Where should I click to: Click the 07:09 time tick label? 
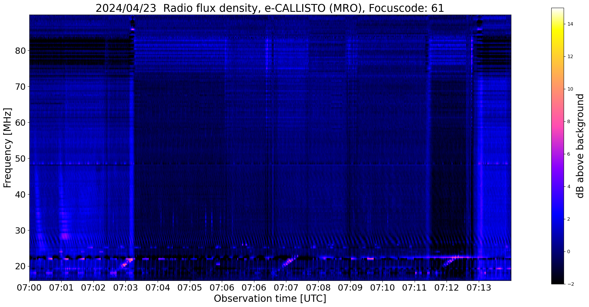click(350, 287)
